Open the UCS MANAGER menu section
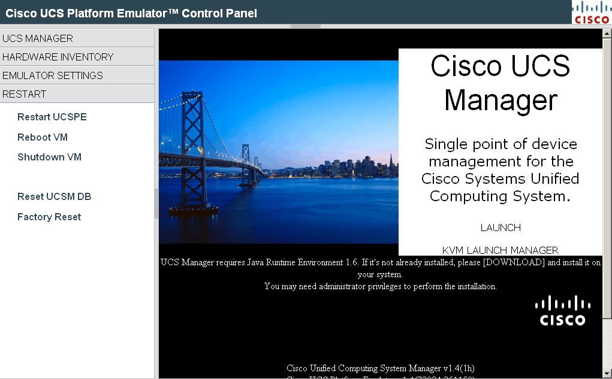Image resolution: width=612 pixels, height=379 pixels. (77, 38)
